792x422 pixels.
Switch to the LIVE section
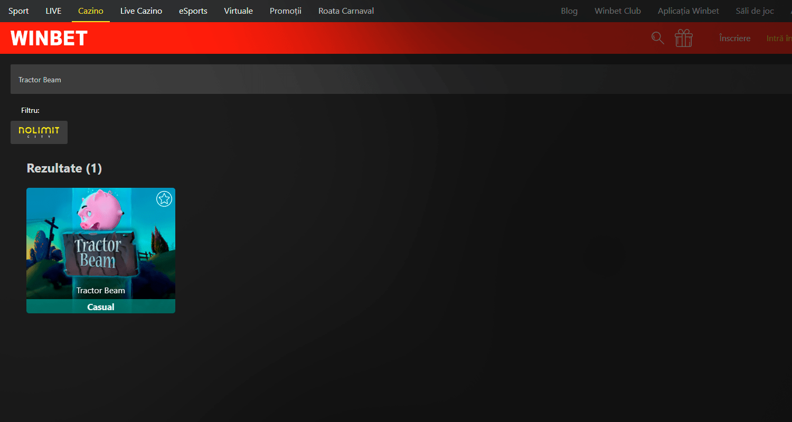pos(53,11)
